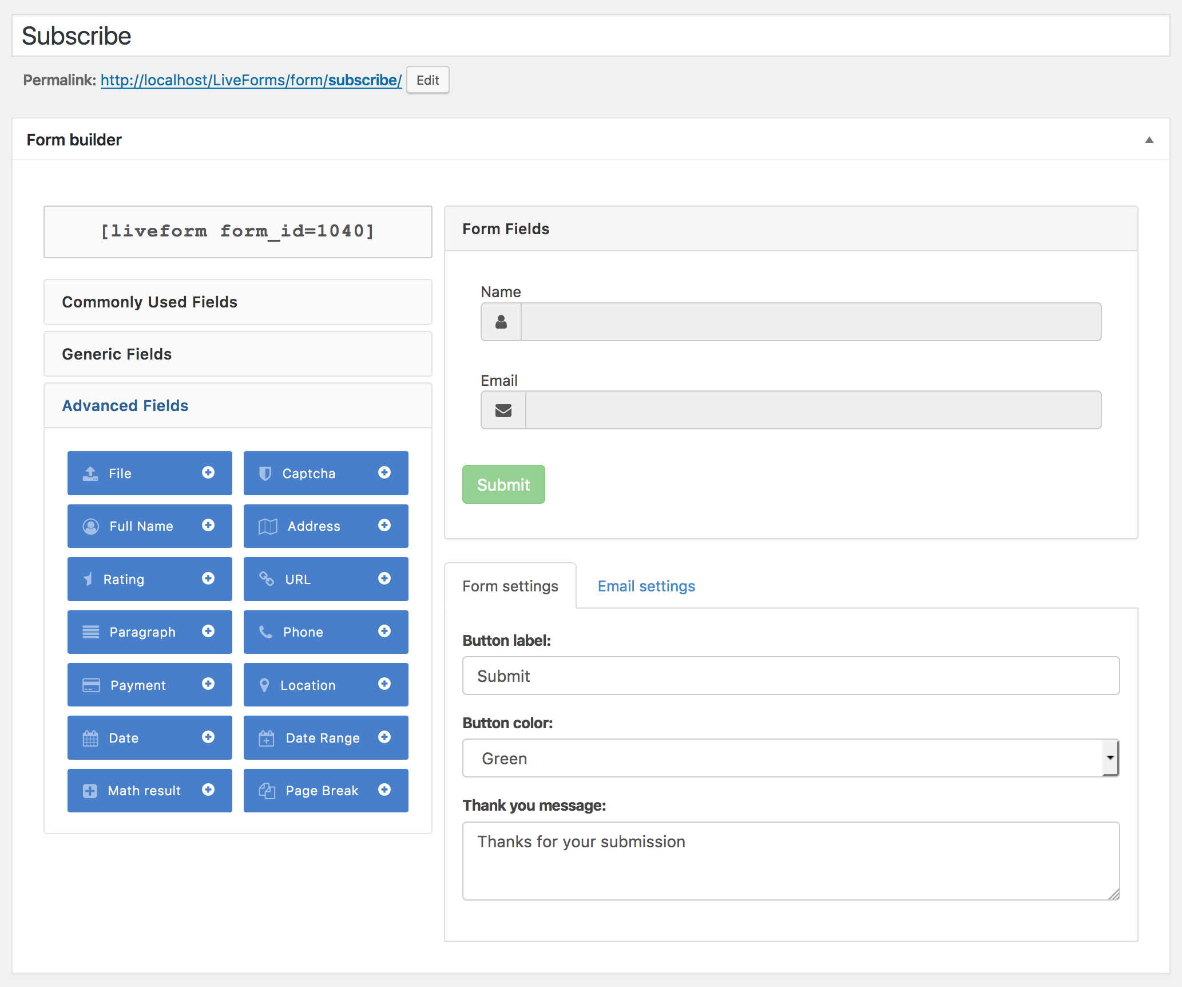Switch to the Email settings tab

pyautogui.click(x=646, y=586)
